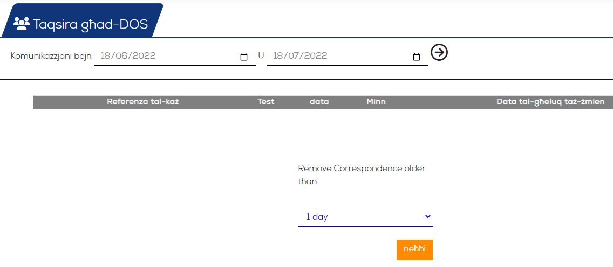Open the calendar picker for the 18/07/2022 date
This screenshot has width=613, height=267.
click(x=417, y=57)
